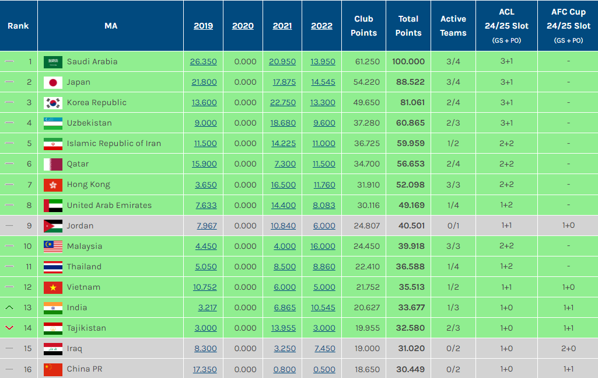This screenshot has width=598, height=378.
Task: Sort by the 2019 column header
Action: 203,26
